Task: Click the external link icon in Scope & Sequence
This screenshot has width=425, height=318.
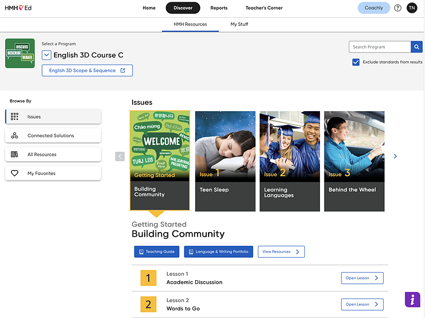Action: [123, 70]
